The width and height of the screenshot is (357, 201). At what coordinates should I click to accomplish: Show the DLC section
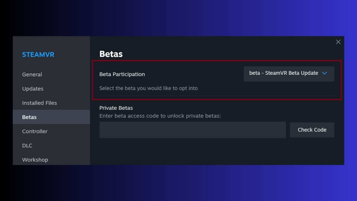pos(27,145)
